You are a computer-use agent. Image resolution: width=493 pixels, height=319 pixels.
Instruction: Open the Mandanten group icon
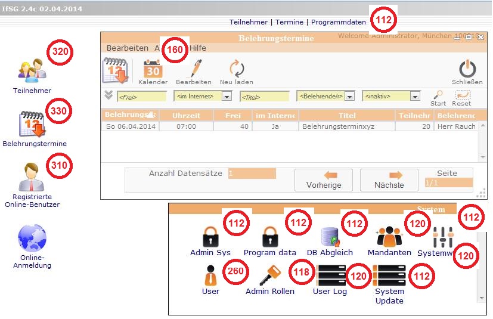tap(389, 237)
